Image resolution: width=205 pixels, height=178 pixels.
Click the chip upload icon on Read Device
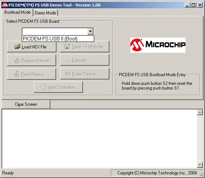17,74
